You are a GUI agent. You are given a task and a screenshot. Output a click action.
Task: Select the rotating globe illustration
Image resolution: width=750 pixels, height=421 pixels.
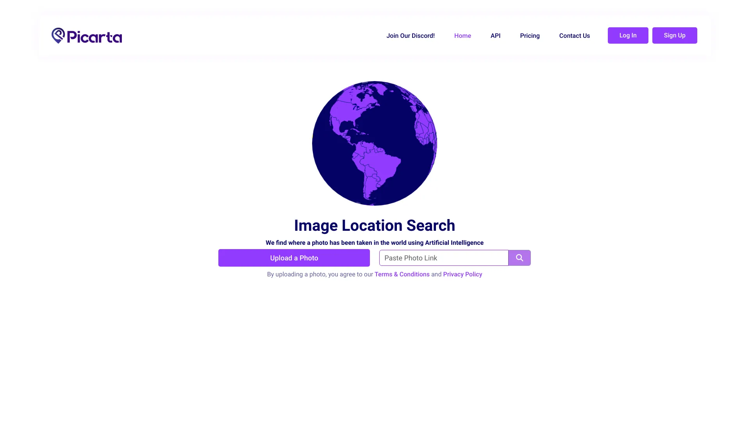374,143
